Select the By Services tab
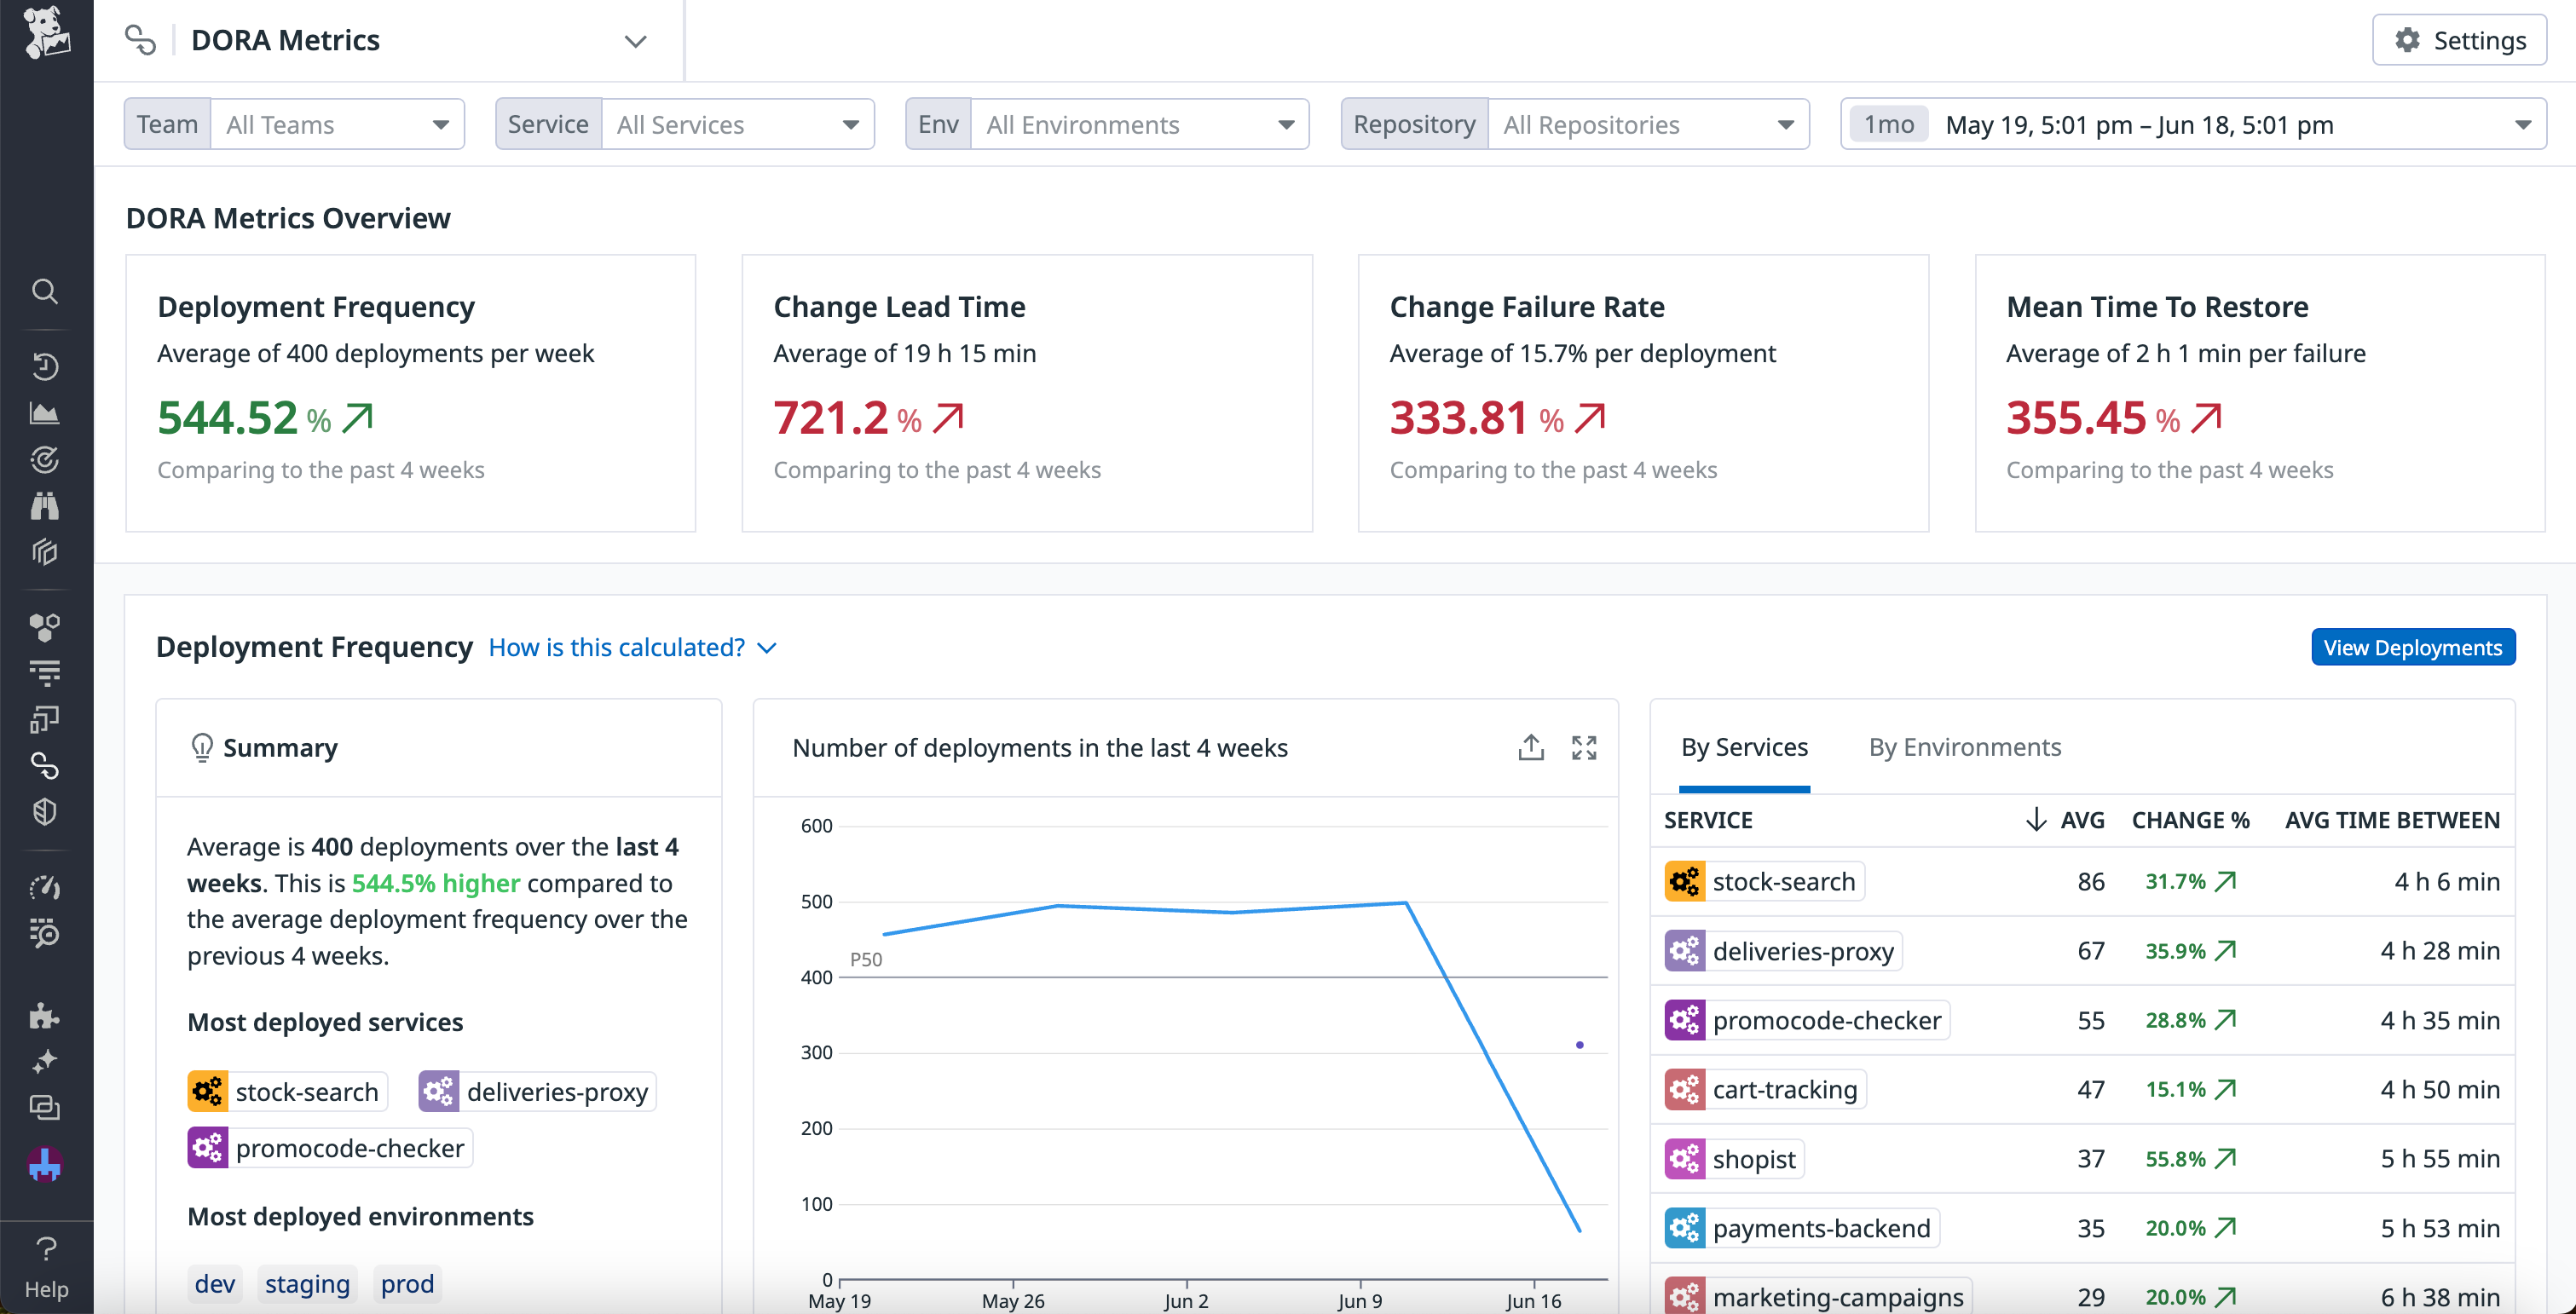2576x1314 pixels. pyautogui.click(x=1744, y=747)
